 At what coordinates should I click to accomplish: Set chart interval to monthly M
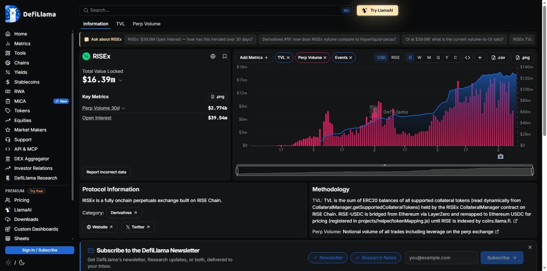click(429, 57)
